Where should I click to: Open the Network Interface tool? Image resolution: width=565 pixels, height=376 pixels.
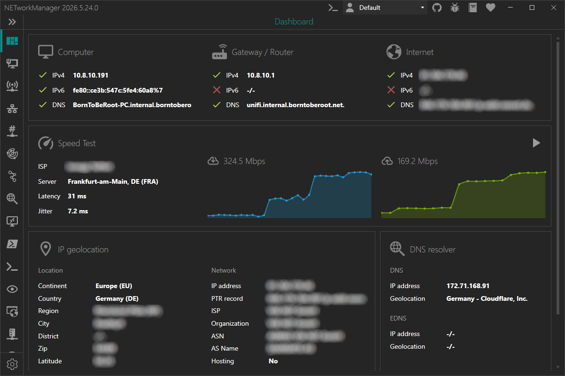point(12,63)
